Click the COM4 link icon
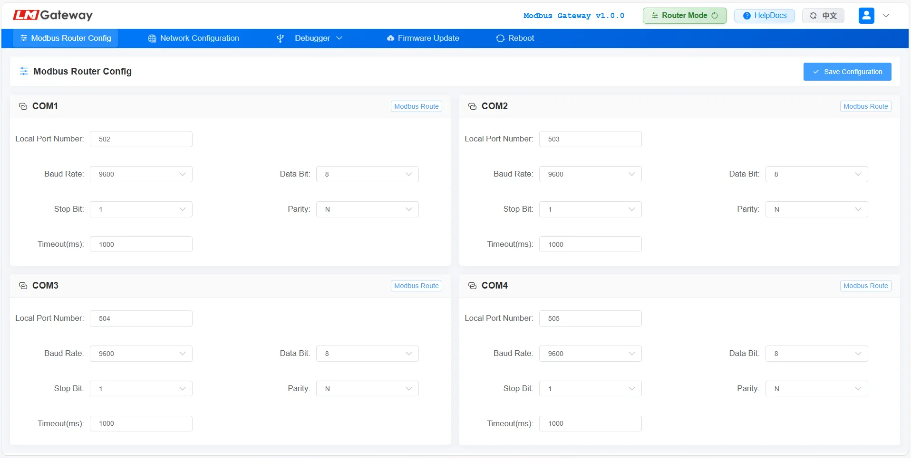 click(472, 286)
